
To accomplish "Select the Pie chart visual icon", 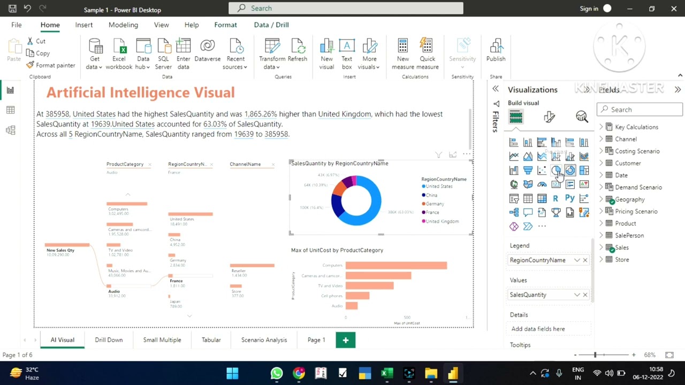I will 556,171.
